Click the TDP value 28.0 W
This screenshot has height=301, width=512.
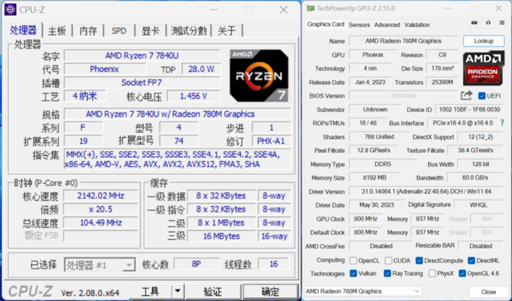[201, 70]
